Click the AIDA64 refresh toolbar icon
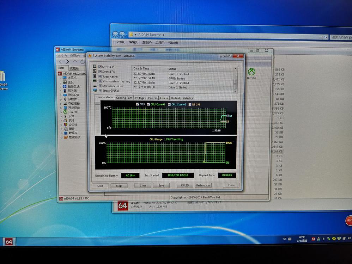This screenshot has width=352, height=264. pos(83,61)
